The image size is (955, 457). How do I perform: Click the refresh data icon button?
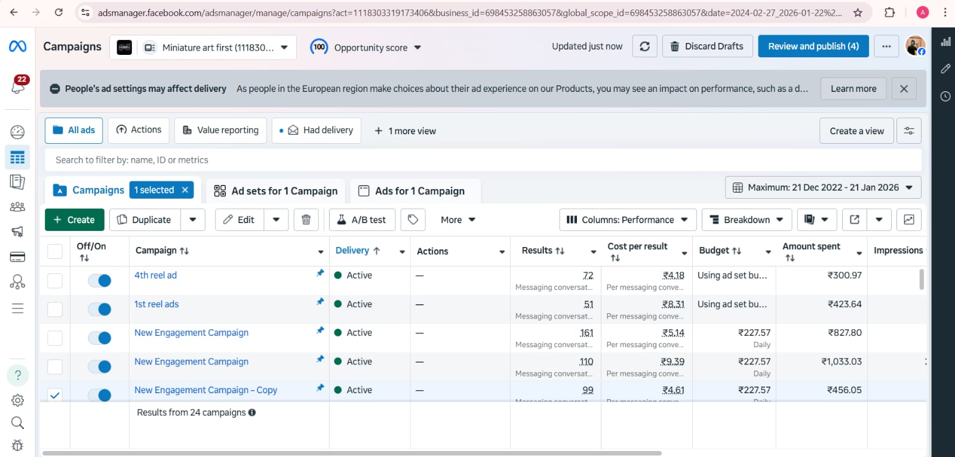(x=644, y=47)
